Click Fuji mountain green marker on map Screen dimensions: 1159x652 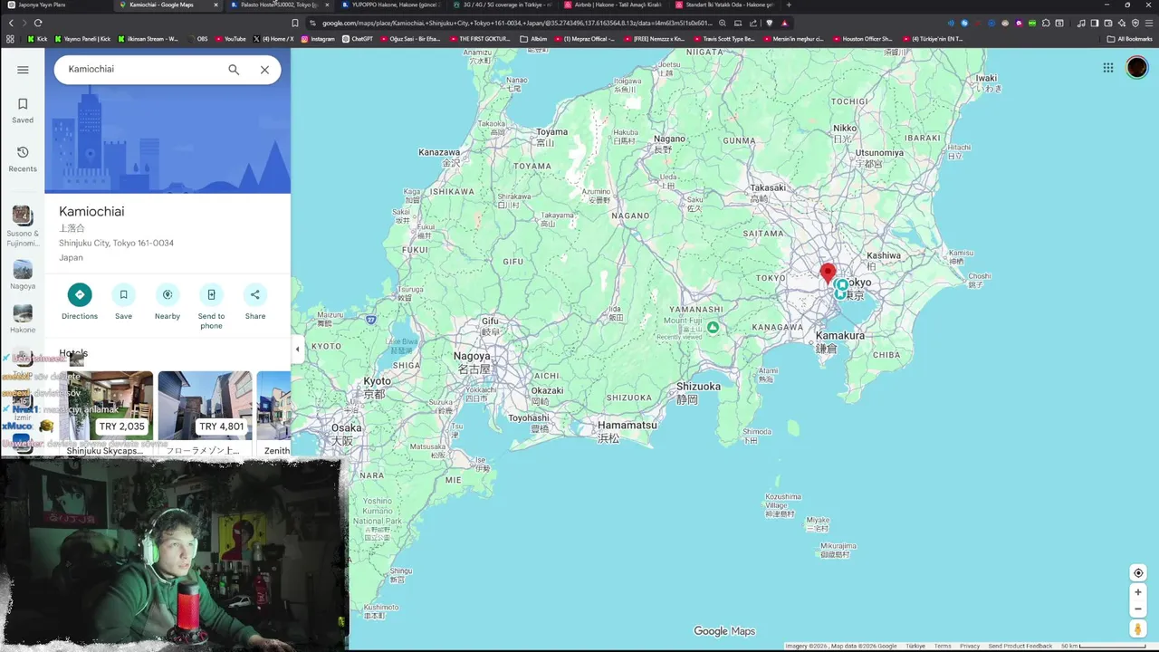pos(714,328)
